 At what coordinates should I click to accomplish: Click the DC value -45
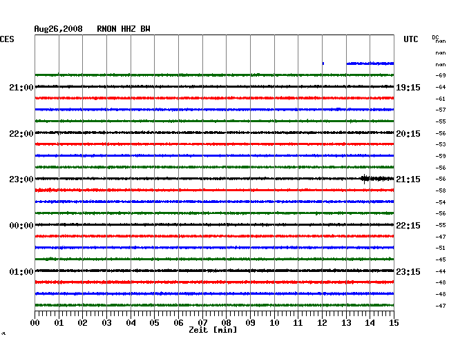point(441,260)
